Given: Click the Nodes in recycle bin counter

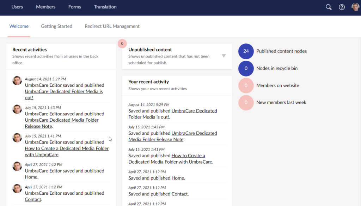Looking at the screenshot, I should click(246, 68).
